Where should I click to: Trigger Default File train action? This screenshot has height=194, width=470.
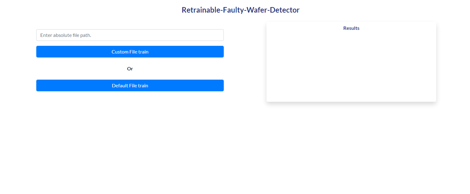(130, 85)
